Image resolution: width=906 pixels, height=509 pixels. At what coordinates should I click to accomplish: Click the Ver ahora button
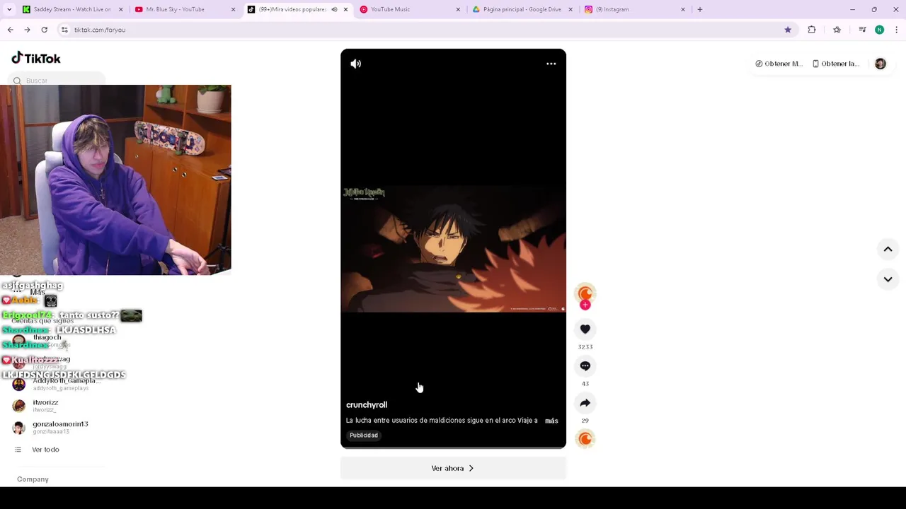pos(453,468)
